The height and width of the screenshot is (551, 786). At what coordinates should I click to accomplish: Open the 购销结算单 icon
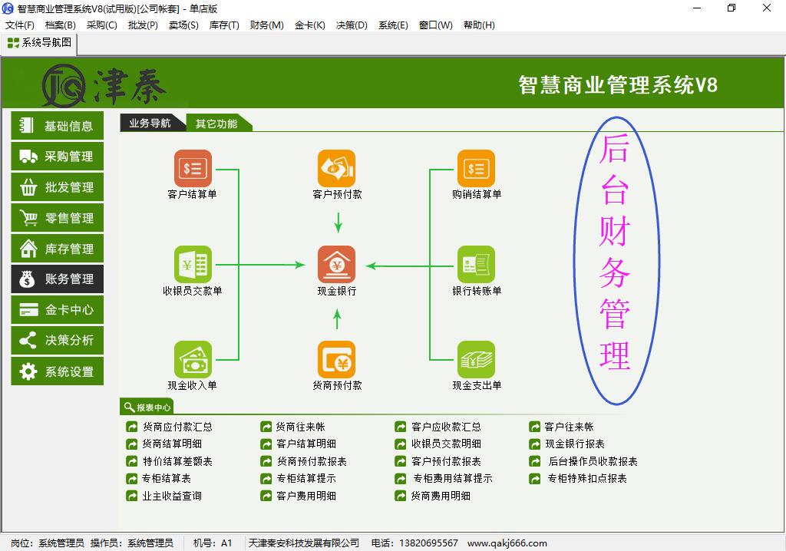(x=476, y=168)
